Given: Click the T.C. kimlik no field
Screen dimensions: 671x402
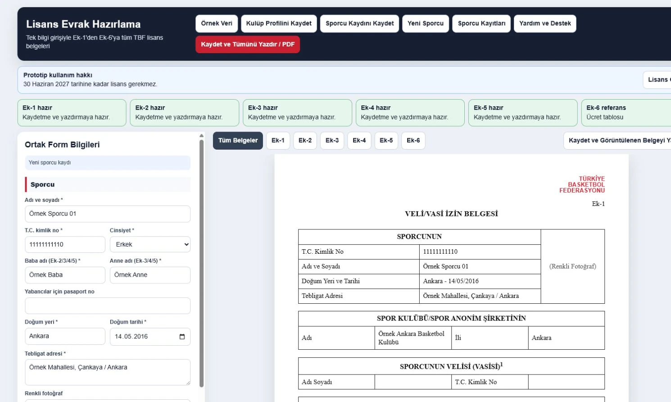Looking at the screenshot, I should (65, 244).
